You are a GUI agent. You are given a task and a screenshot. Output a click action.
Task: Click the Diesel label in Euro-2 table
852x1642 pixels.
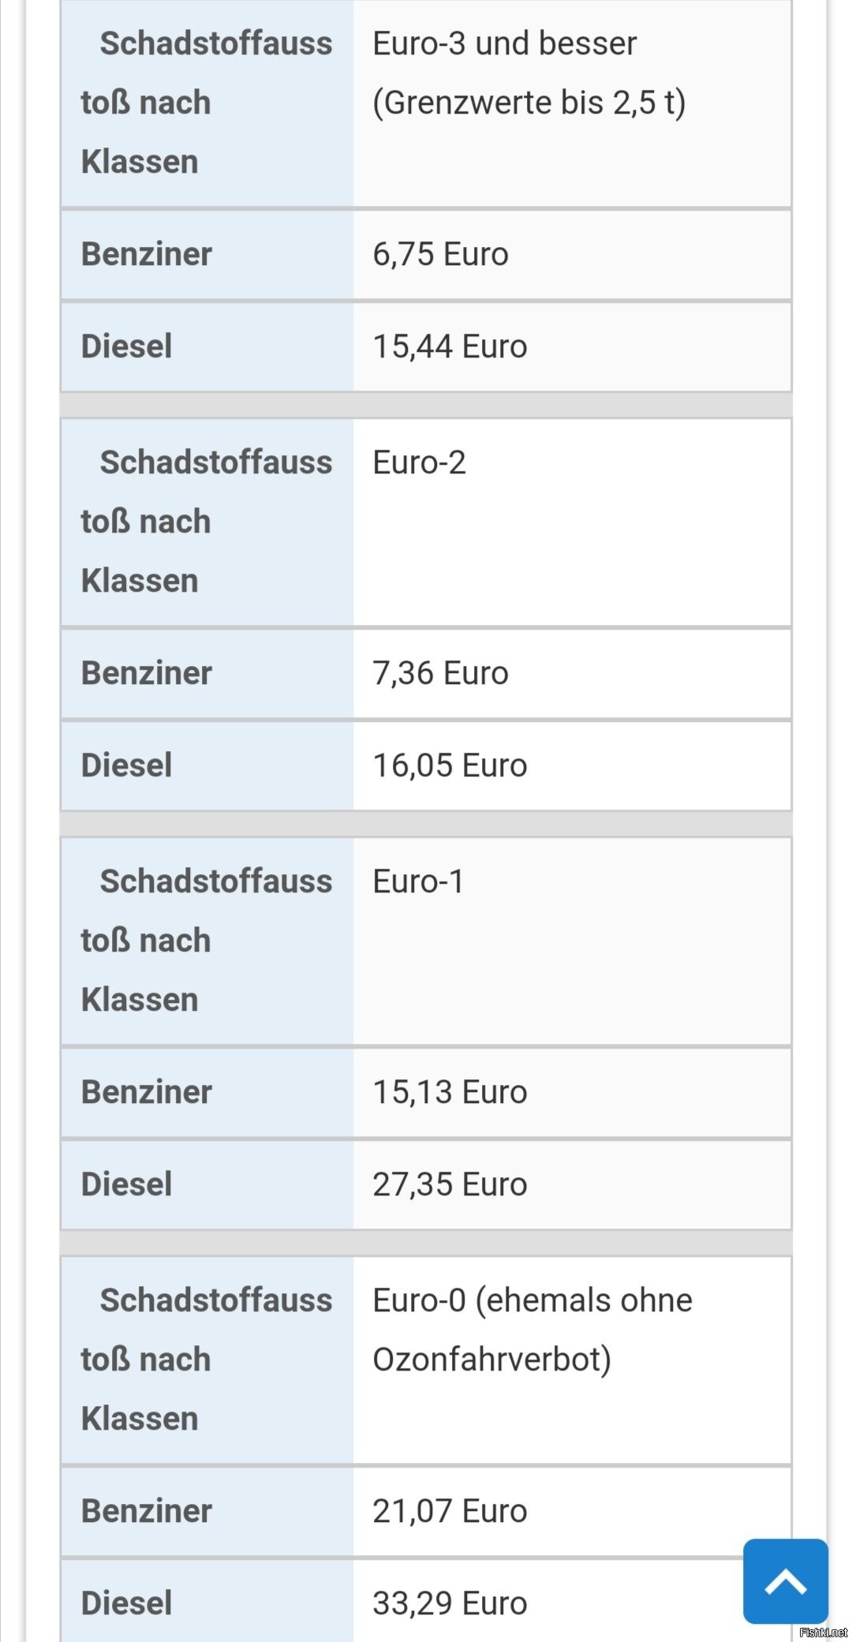[x=126, y=766]
